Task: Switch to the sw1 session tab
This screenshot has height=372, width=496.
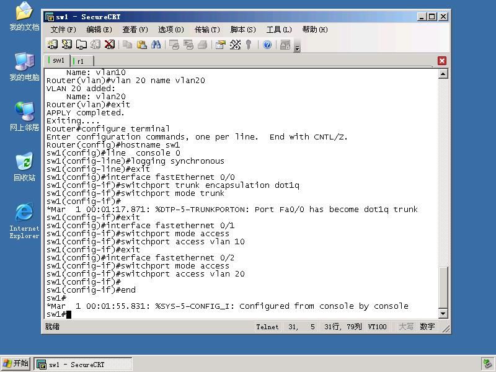Action: click(x=56, y=60)
